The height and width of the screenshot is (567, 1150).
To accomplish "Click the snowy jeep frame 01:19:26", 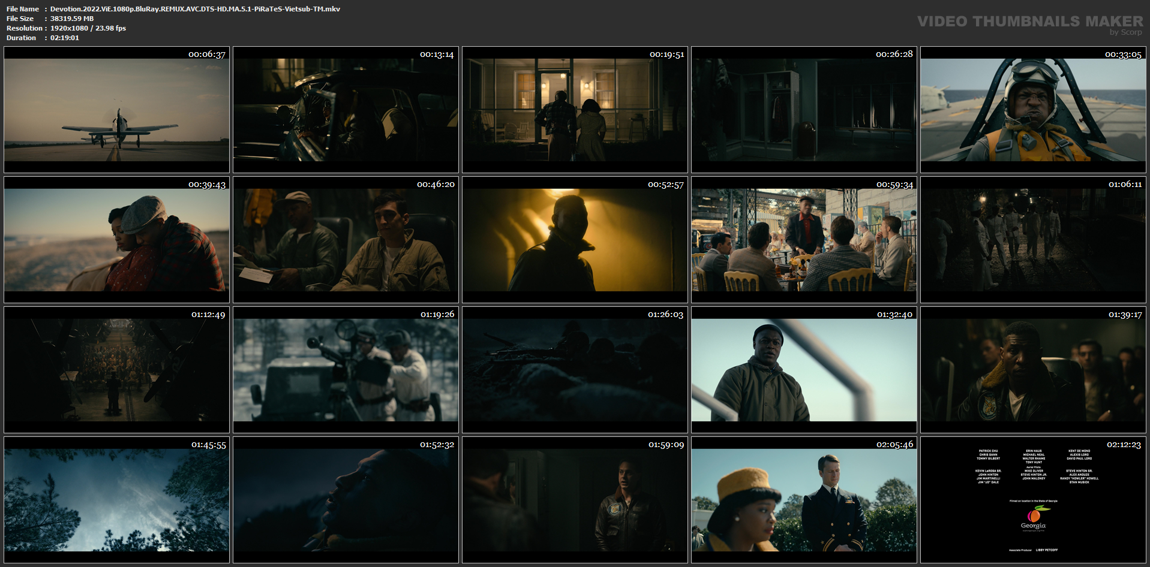I will click(x=346, y=370).
